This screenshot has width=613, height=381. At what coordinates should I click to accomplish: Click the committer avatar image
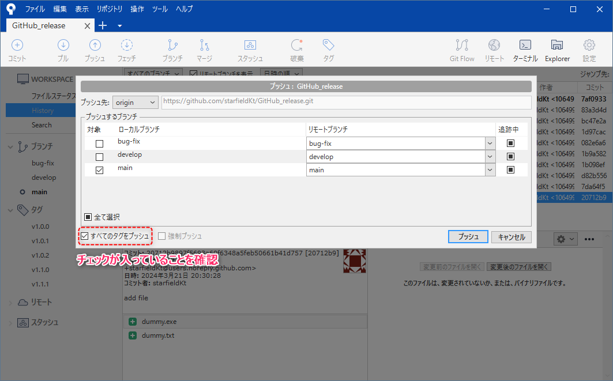355,261
